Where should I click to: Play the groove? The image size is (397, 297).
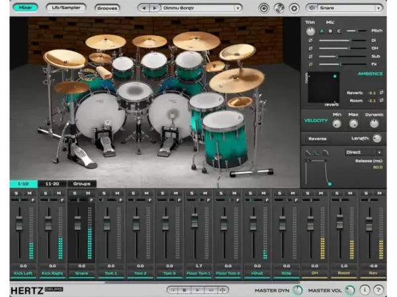pos(197,290)
